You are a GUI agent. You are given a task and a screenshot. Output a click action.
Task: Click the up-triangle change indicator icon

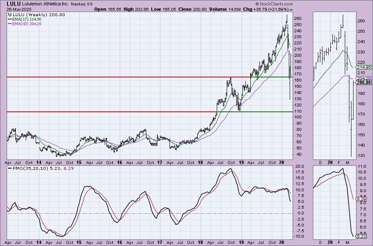pos(291,10)
